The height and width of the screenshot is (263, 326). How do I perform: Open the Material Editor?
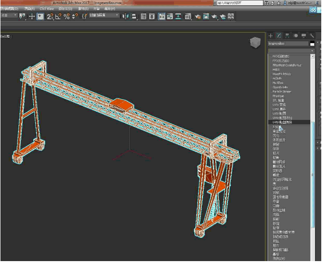188,17
